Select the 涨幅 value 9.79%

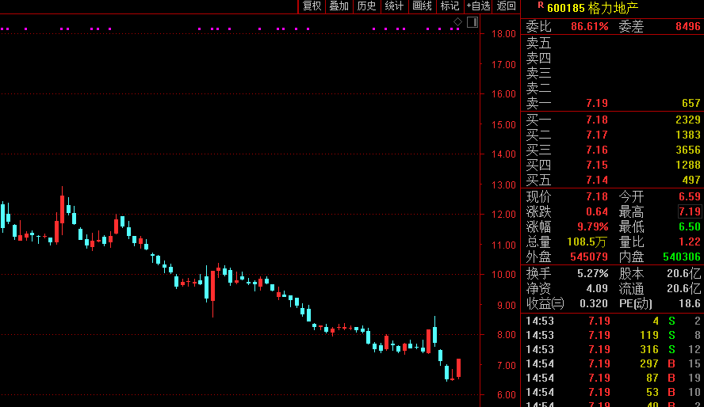593,226
